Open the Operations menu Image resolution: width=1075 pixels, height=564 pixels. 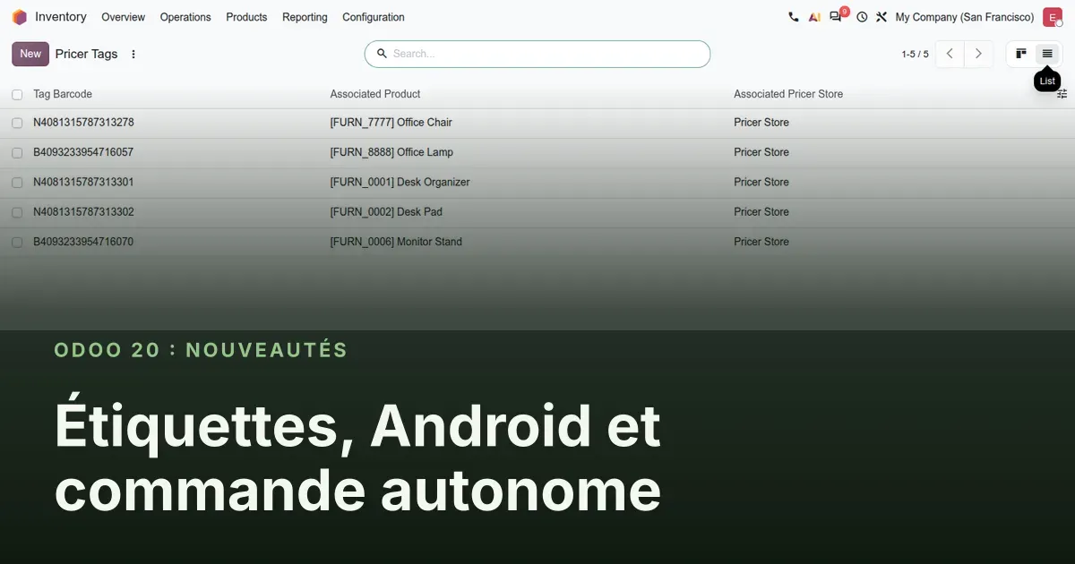tap(185, 17)
